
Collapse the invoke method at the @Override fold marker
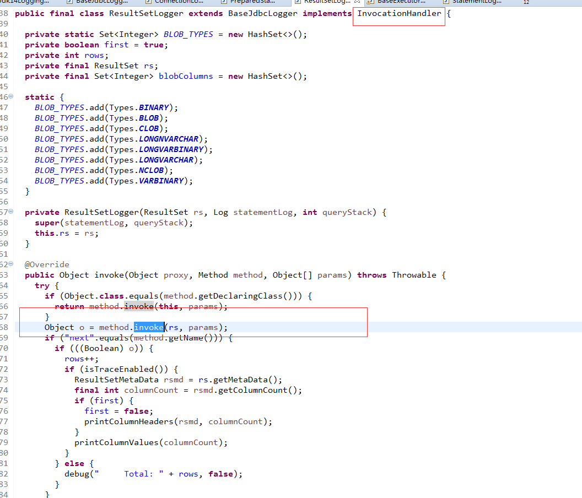click(11, 264)
